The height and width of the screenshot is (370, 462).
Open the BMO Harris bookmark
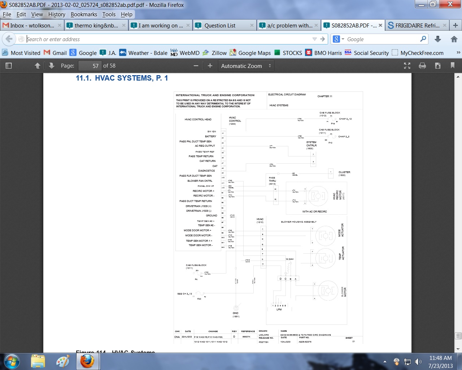point(323,53)
